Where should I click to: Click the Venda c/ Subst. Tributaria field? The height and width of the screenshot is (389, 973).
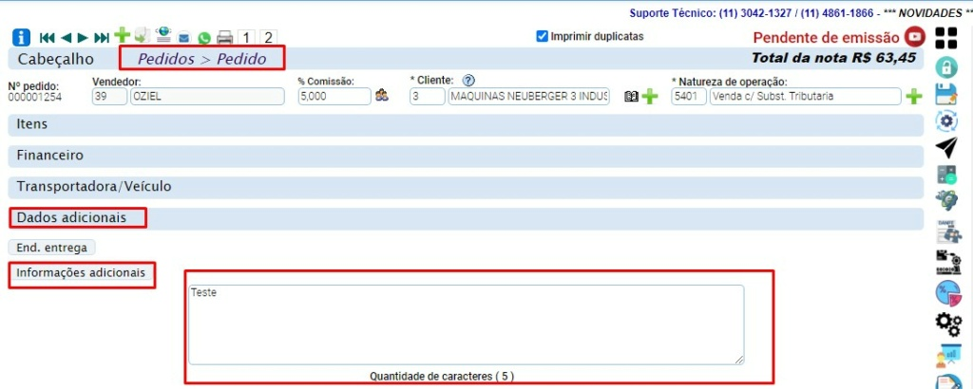(806, 97)
